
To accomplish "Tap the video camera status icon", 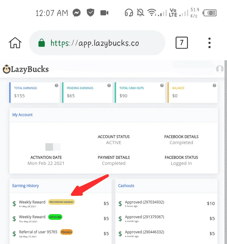I will [x=104, y=13].
